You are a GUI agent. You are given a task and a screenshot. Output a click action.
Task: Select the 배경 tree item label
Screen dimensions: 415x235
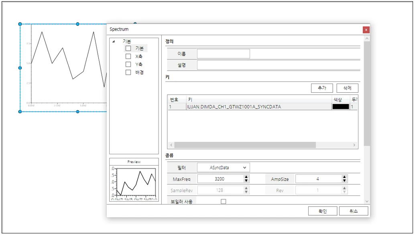click(140, 72)
